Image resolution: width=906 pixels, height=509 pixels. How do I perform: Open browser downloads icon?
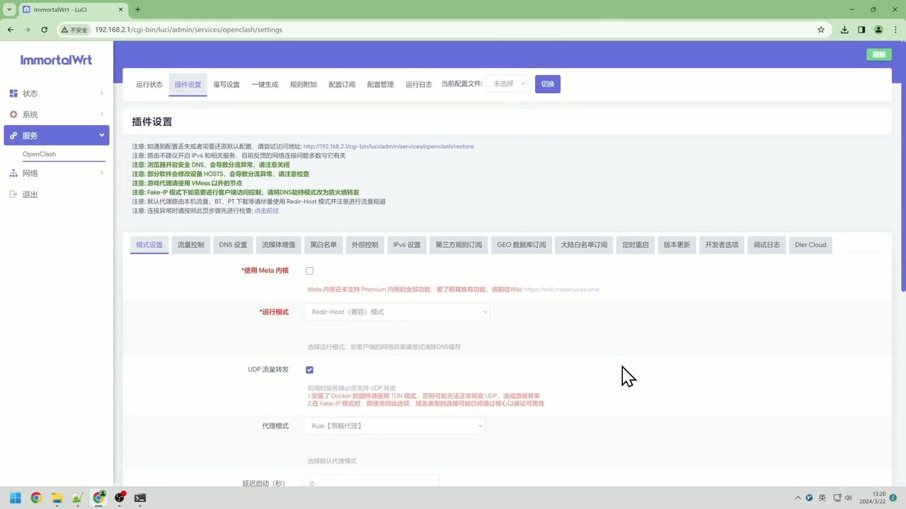(x=844, y=30)
